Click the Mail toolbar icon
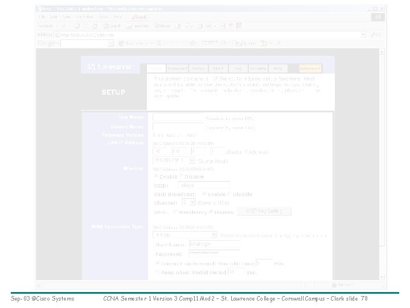 point(188,26)
